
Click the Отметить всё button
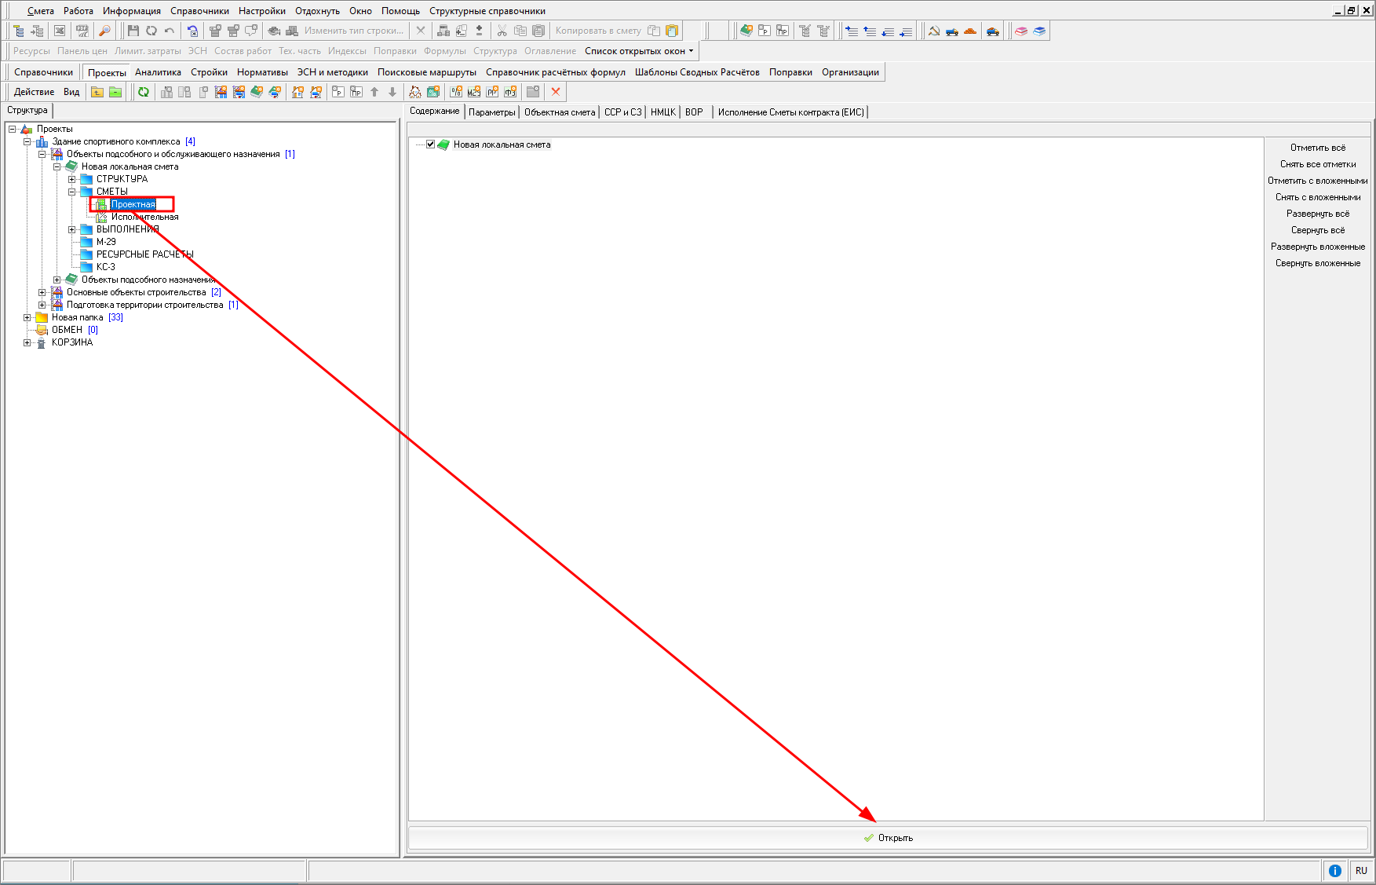coord(1317,148)
